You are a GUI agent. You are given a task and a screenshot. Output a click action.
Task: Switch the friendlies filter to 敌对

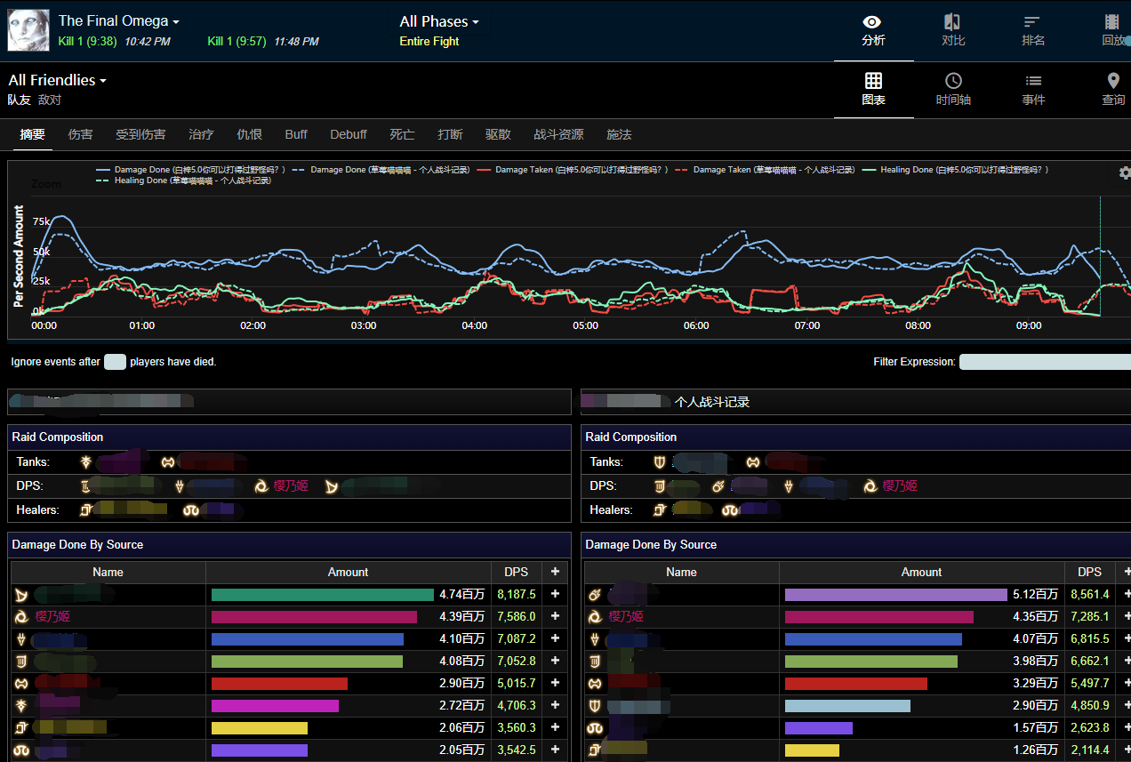point(50,100)
